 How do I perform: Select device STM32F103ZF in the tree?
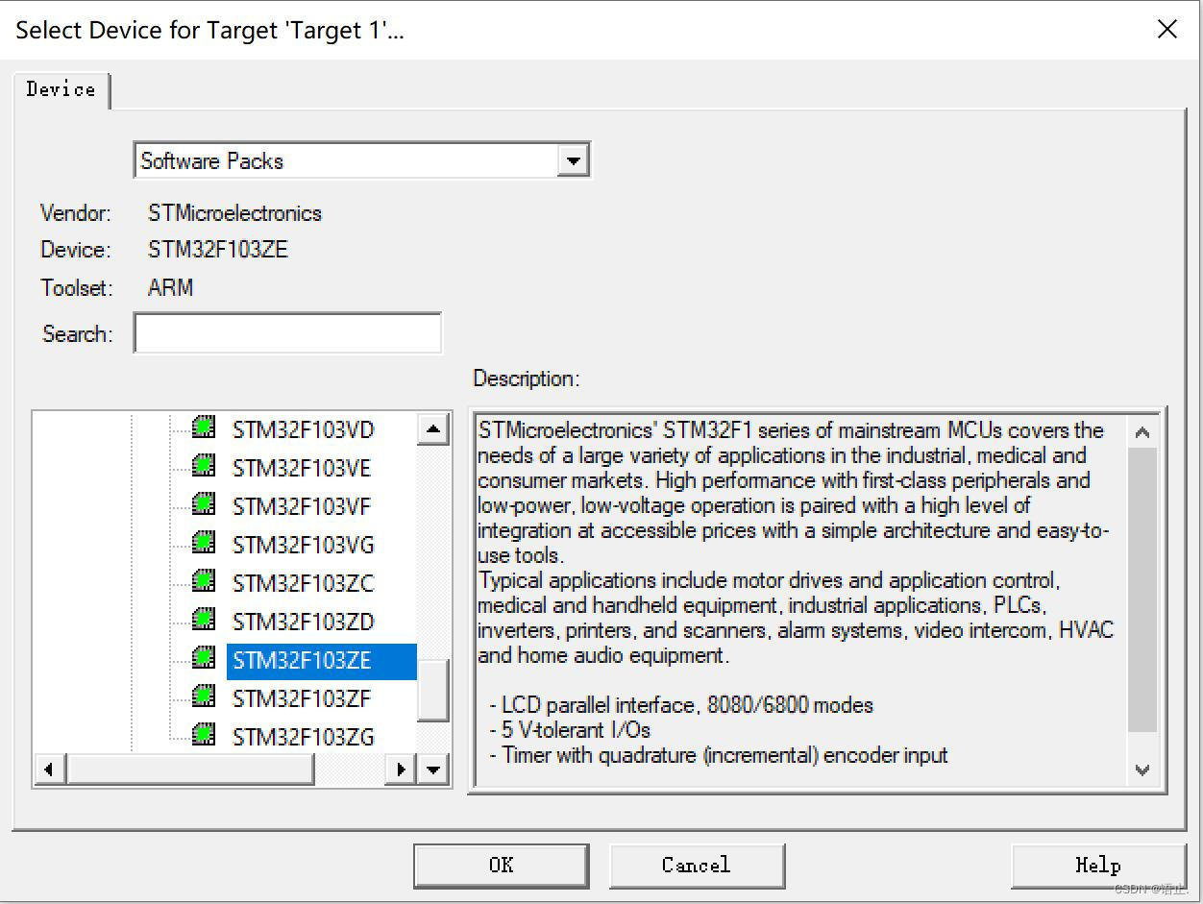click(x=301, y=699)
